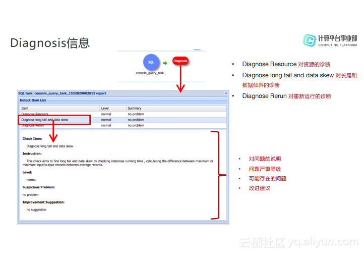
Task: Select the console_query_task label under SQL node
Action: [x=151, y=73]
